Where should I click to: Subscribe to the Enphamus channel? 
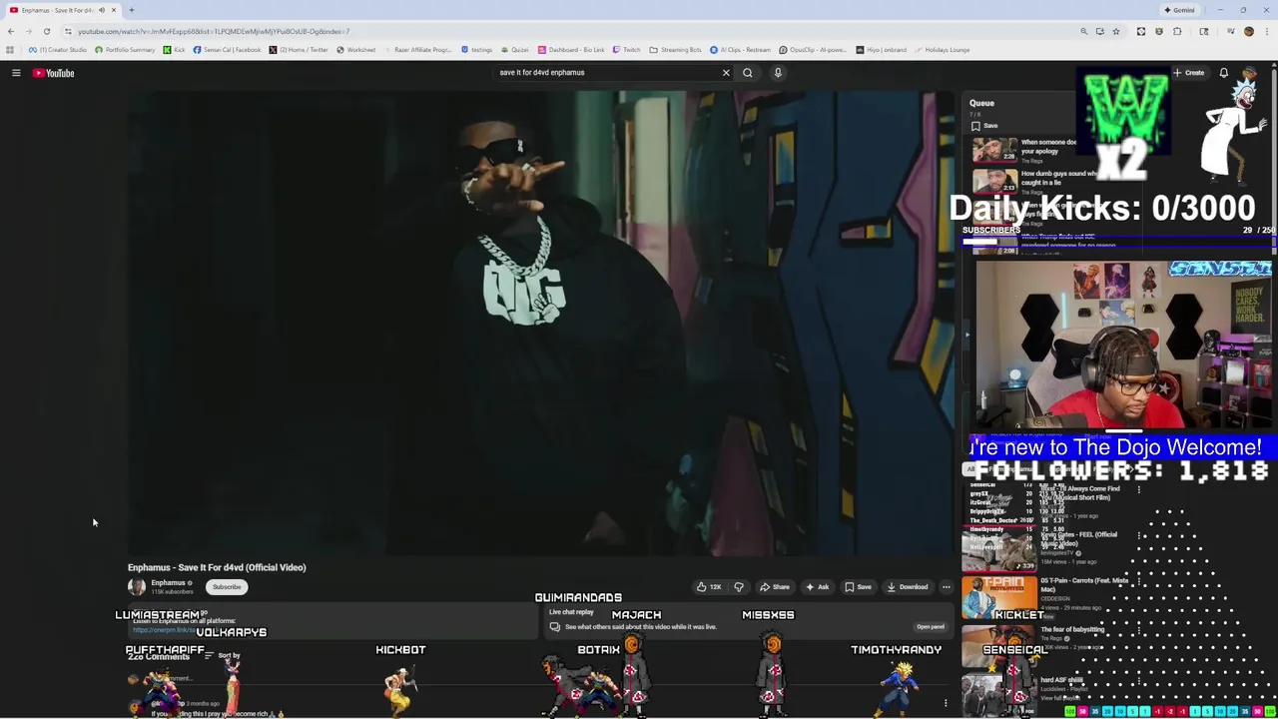[x=227, y=587]
